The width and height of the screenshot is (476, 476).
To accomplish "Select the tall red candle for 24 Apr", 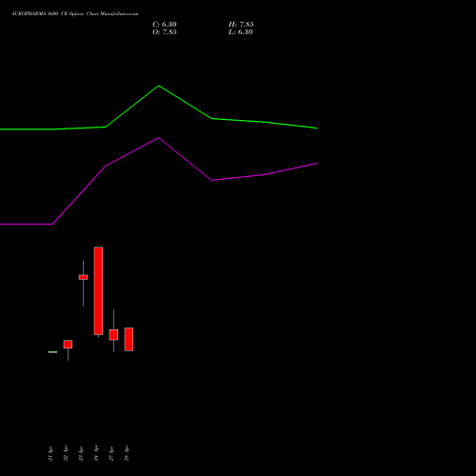I will pos(98,290).
